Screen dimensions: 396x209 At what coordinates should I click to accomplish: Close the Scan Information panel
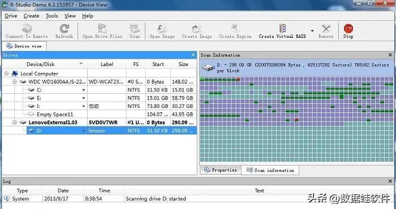(390, 55)
